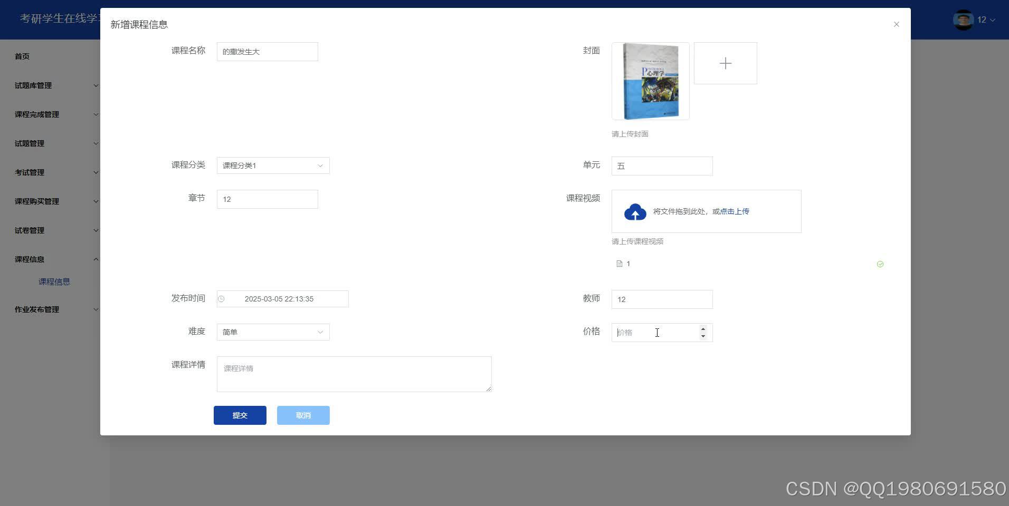The image size is (1009, 506).
Task: Select 课程信息 submenu item
Action: (x=55, y=281)
